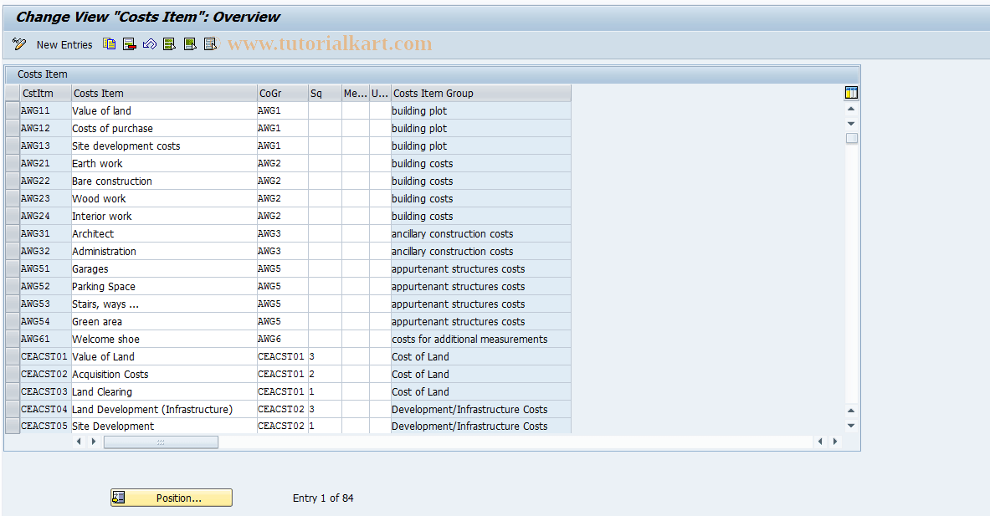This screenshot has height=516, width=990.
Task: Click the Select All entries icon
Action: (x=169, y=43)
